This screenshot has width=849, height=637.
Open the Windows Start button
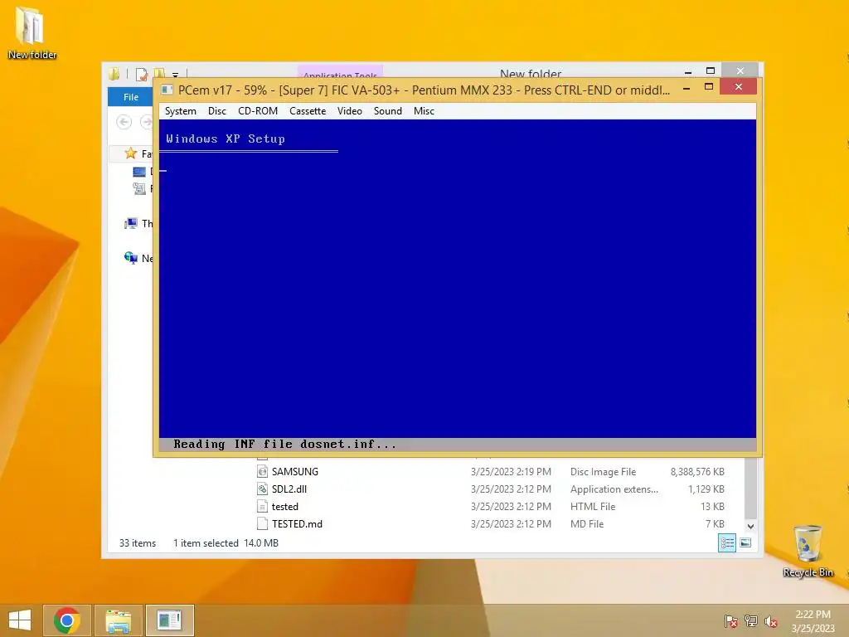pyautogui.click(x=20, y=620)
